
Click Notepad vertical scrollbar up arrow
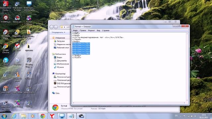187,34
